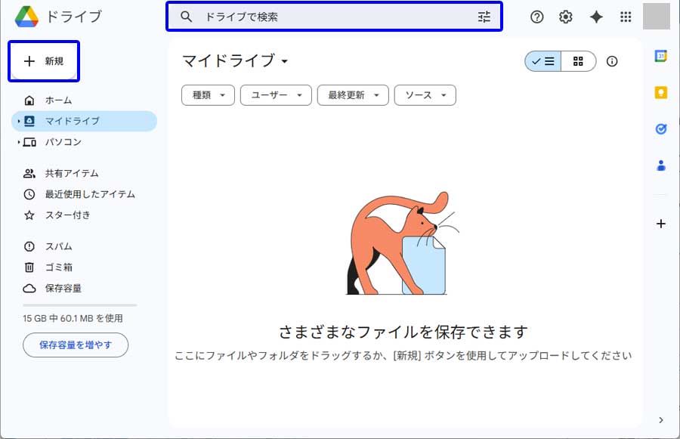Screen dimensions: 680x439
Task: Switch to grid layout view
Action: click(x=578, y=61)
